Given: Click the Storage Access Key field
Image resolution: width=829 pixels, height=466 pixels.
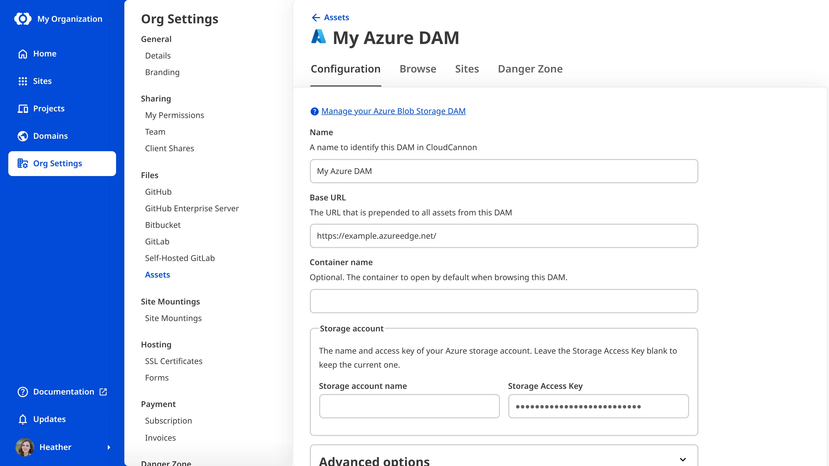Looking at the screenshot, I should 598,406.
